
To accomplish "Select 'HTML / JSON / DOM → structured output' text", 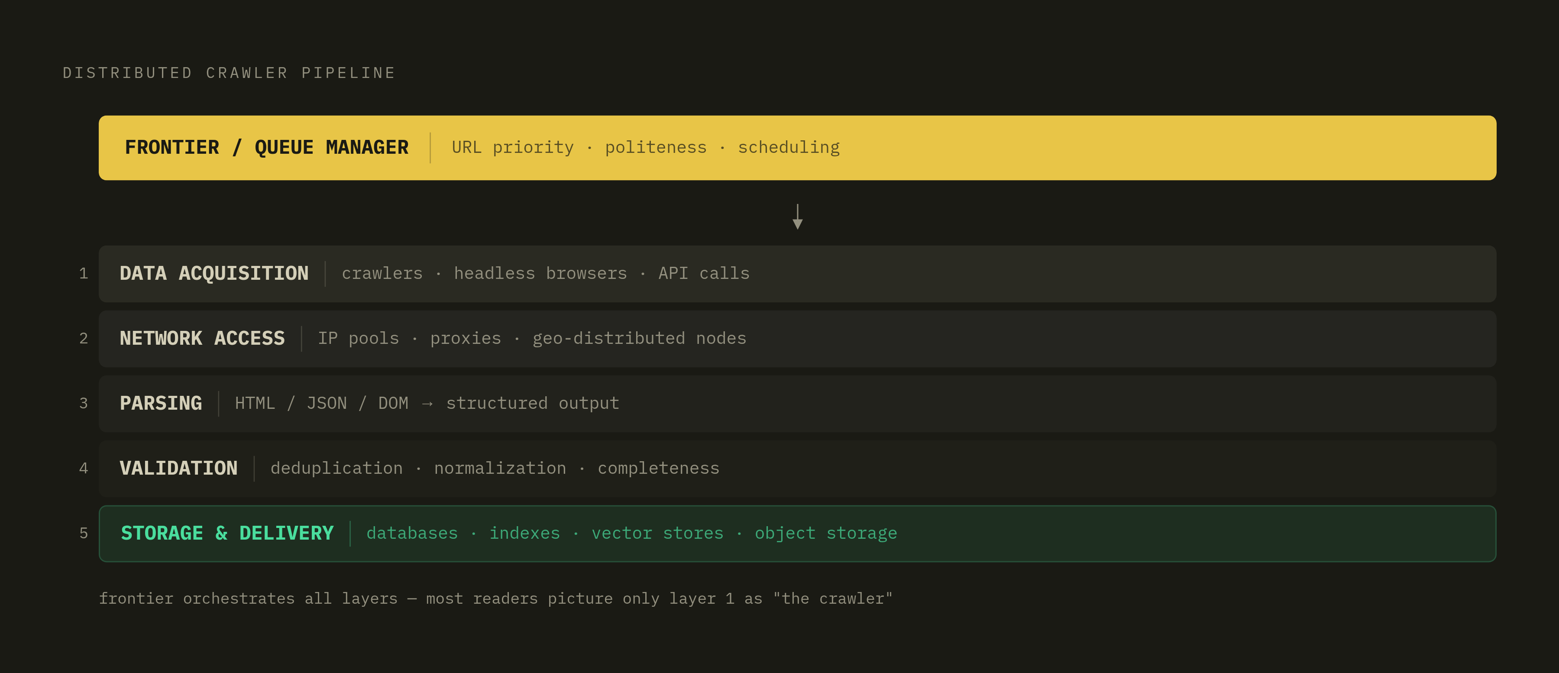I will (x=427, y=403).
